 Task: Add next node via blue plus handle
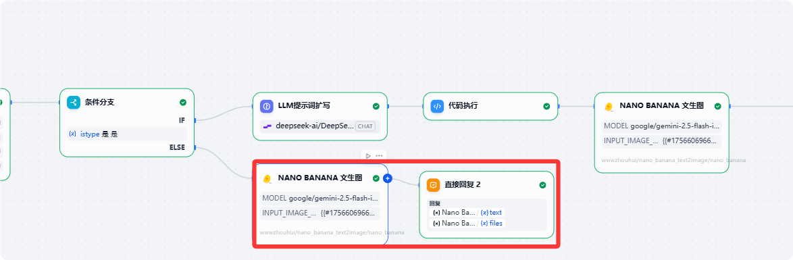click(388, 178)
